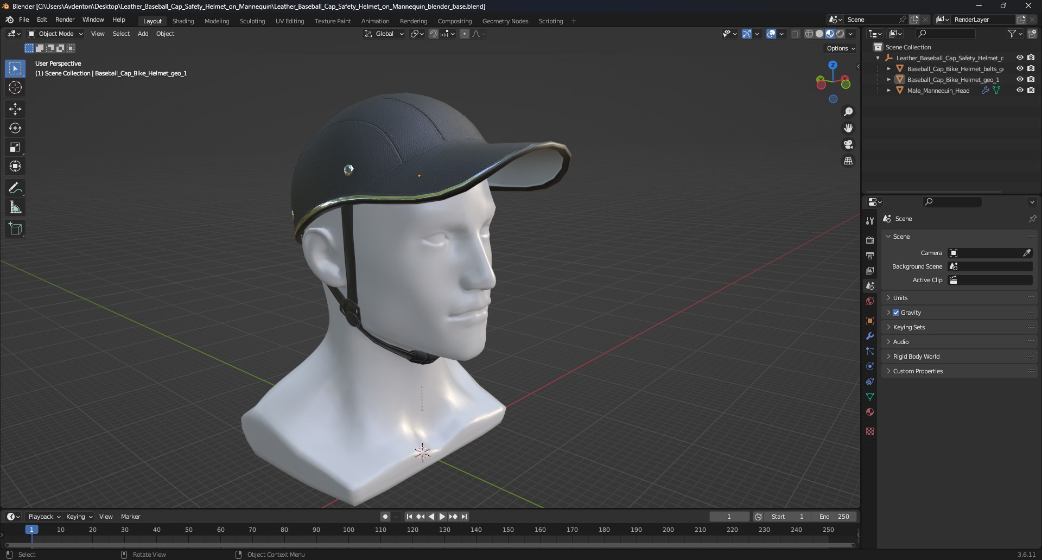Click the current frame number field
Viewport: 1042px width, 560px height.
pos(729,517)
